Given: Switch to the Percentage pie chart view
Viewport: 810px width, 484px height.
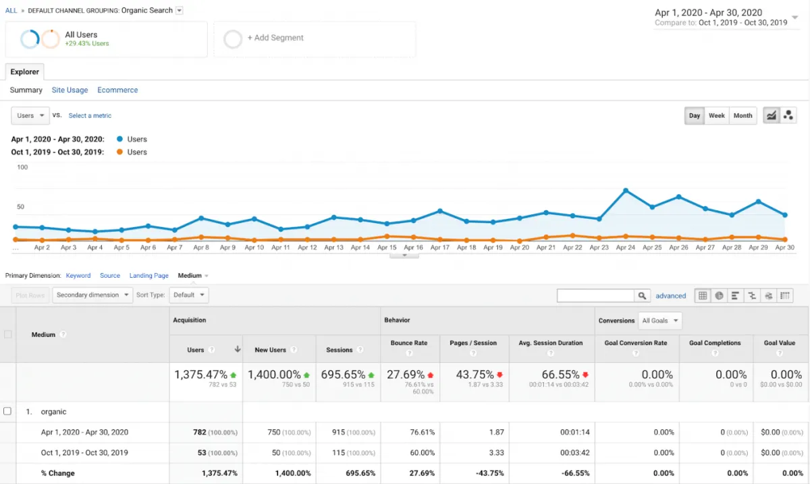Looking at the screenshot, I should coord(719,295).
